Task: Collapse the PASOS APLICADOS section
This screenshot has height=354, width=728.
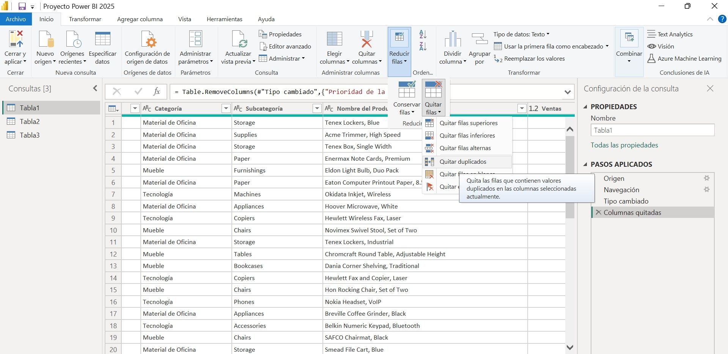Action: [585, 164]
